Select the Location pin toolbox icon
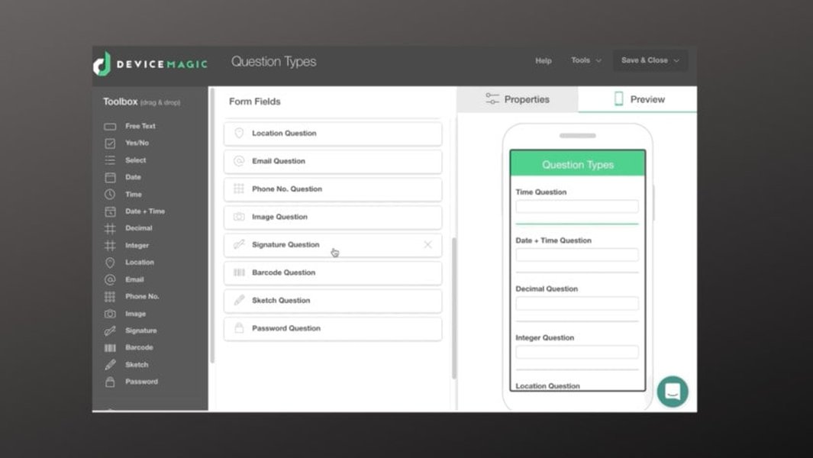Image resolution: width=813 pixels, height=458 pixels. [x=110, y=263]
